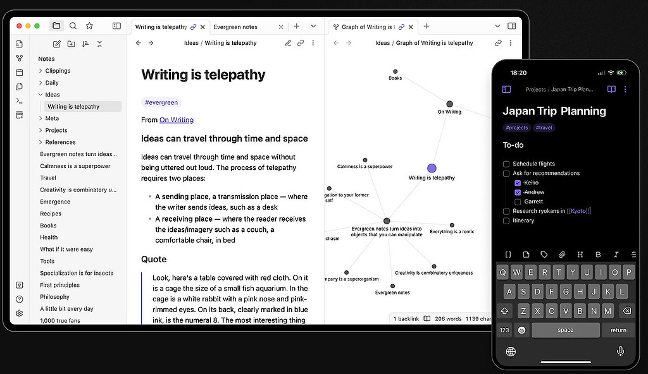Check Itinerary checkbox

(x=506, y=221)
